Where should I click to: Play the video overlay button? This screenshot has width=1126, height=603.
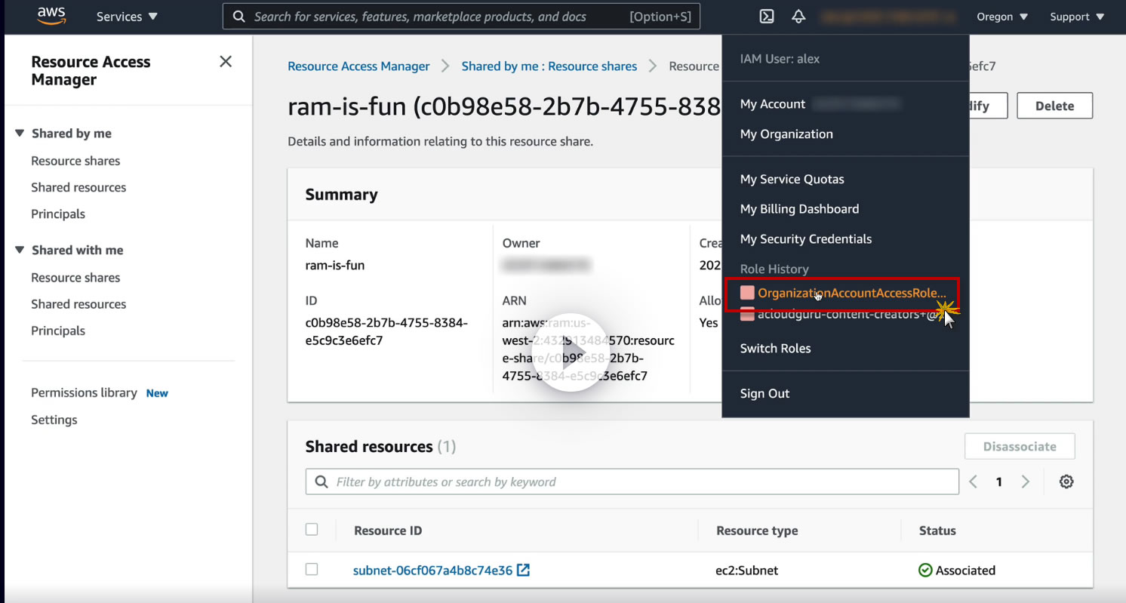[570, 352]
